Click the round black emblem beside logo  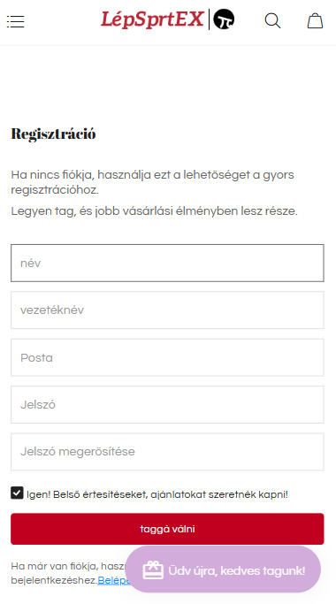click(x=224, y=19)
